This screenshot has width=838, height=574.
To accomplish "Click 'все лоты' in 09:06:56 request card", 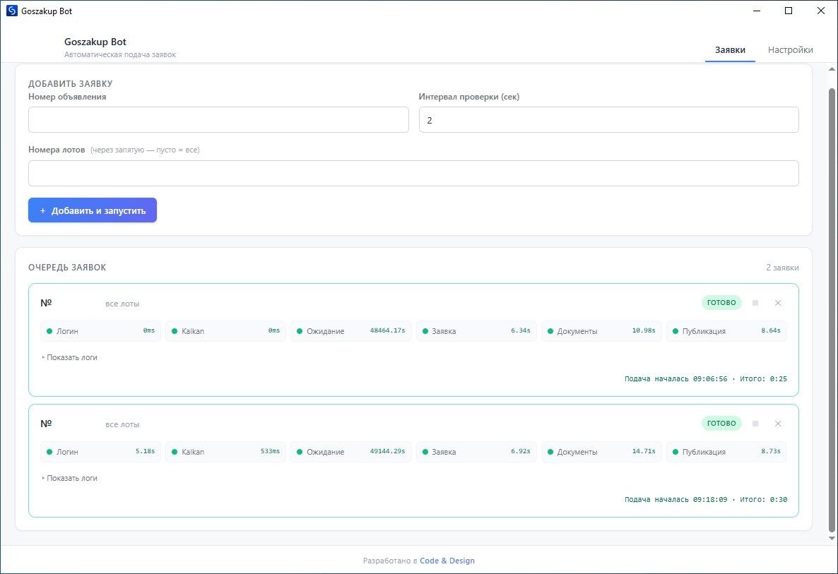I will [122, 304].
